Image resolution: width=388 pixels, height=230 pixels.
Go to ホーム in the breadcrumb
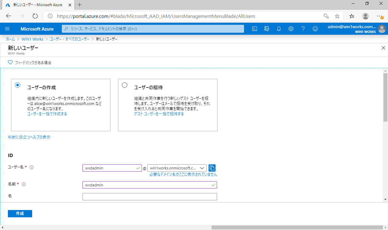click(11, 39)
